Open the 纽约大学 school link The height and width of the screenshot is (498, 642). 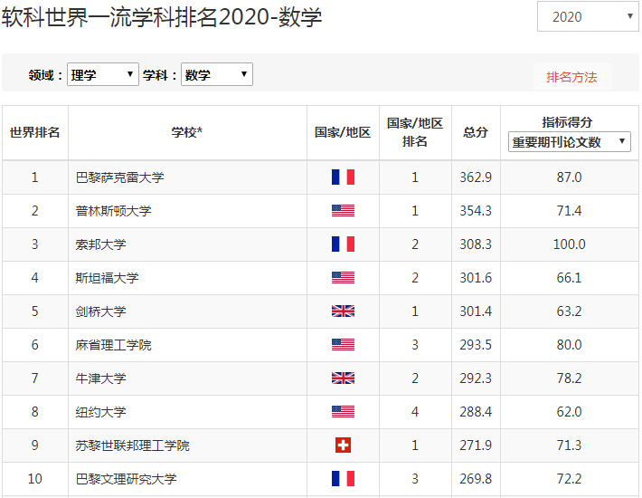[x=100, y=412]
